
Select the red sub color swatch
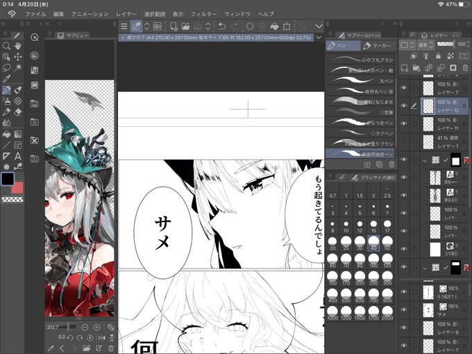18,188
